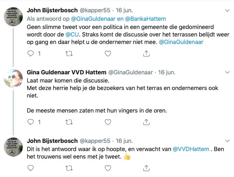Reply to John Bijsterbosch's first tweet
Screen dimensions: 234x177
(31, 53)
